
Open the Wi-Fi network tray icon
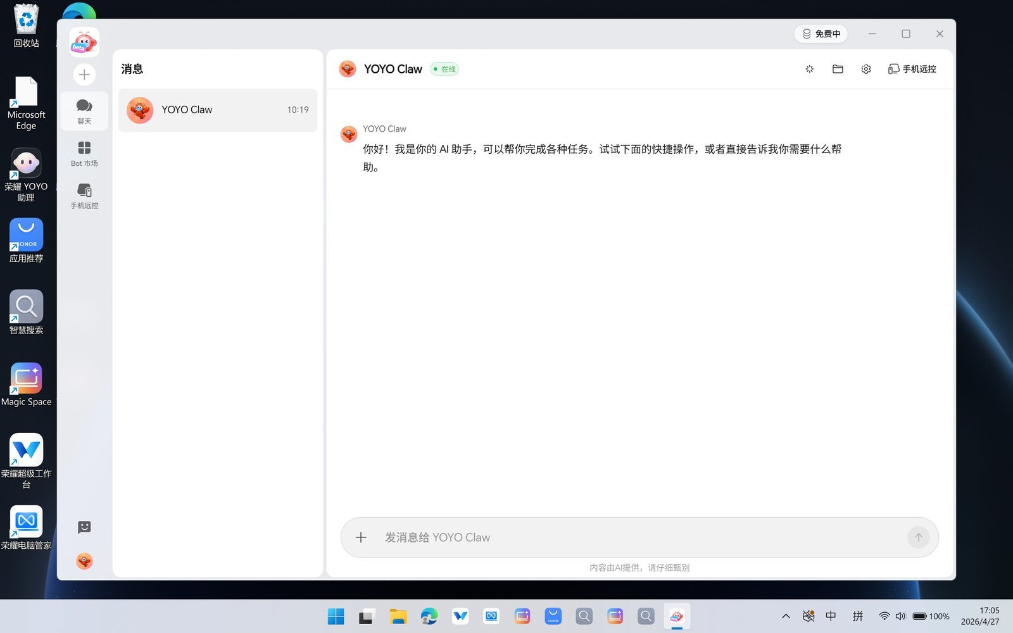coord(884,616)
